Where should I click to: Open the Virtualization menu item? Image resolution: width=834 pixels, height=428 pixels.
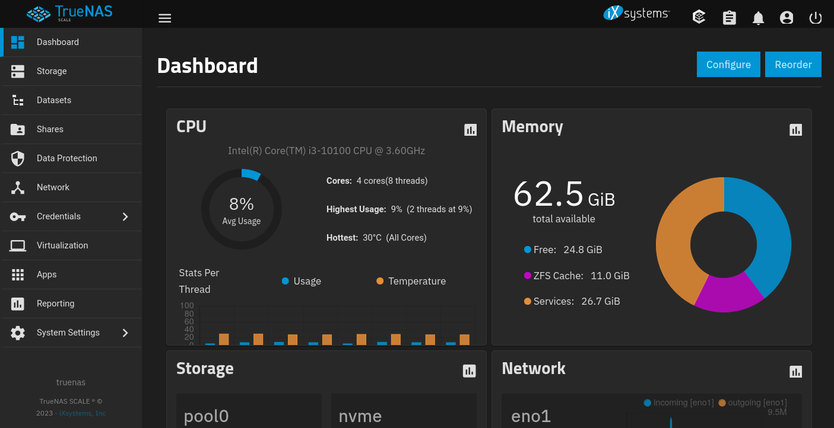click(71, 245)
